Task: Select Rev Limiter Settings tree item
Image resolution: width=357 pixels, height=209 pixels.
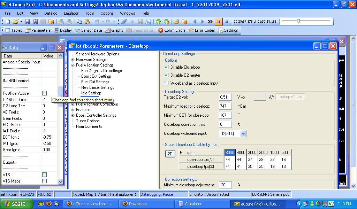Action: click(98, 87)
